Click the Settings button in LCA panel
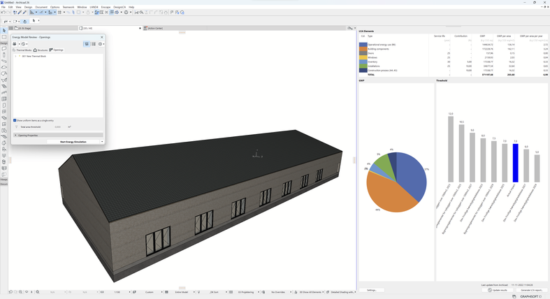The image size is (550, 299). click(x=372, y=290)
